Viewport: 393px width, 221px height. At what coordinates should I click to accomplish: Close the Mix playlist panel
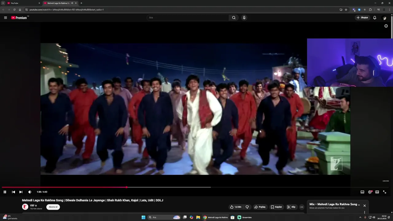click(364, 206)
